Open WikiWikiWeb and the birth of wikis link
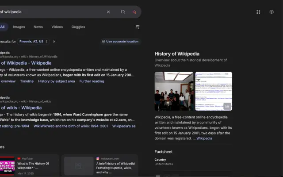 pos(71,126)
